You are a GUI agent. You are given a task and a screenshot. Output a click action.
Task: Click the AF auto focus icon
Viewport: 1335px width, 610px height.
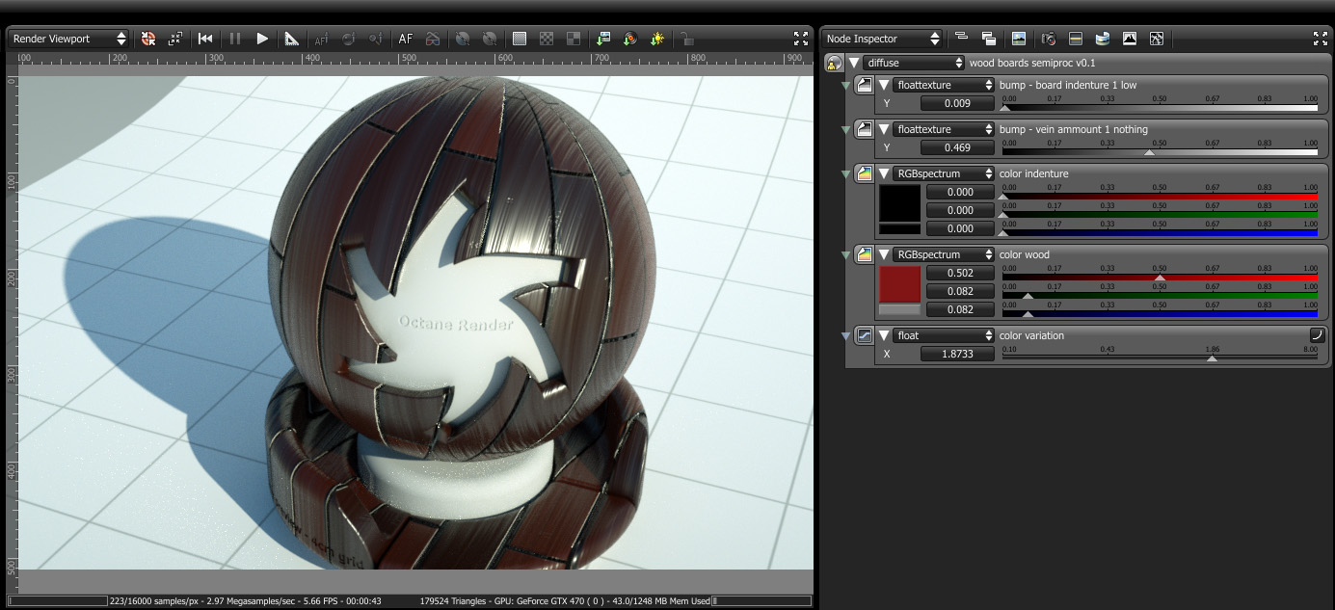(x=406, y=39)
